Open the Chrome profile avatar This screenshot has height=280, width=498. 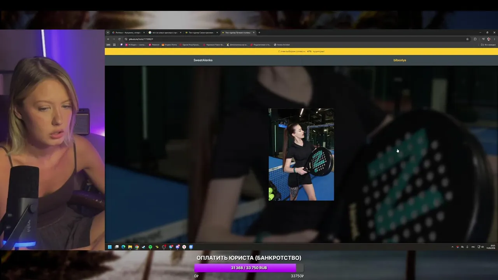pyautogui.click(x=489, y=39)
